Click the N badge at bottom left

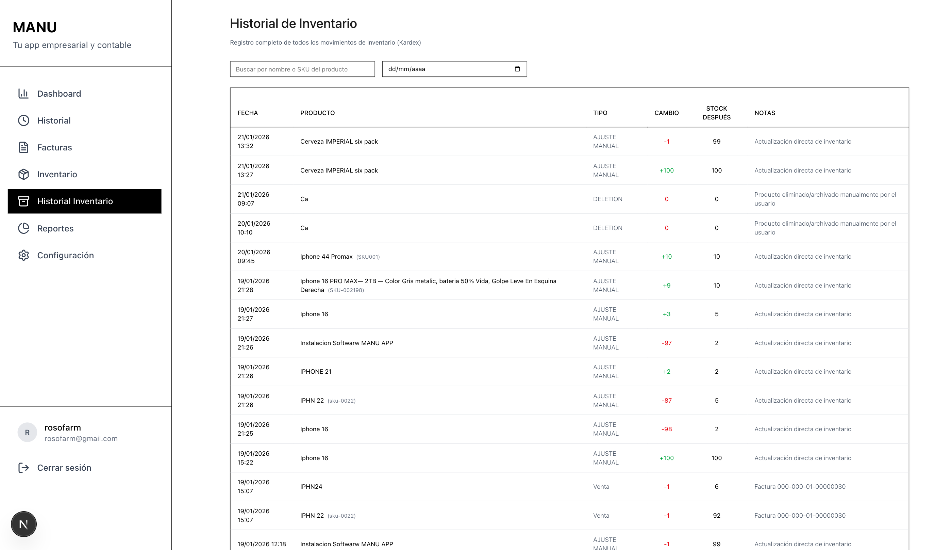click(x=24, y=523)
